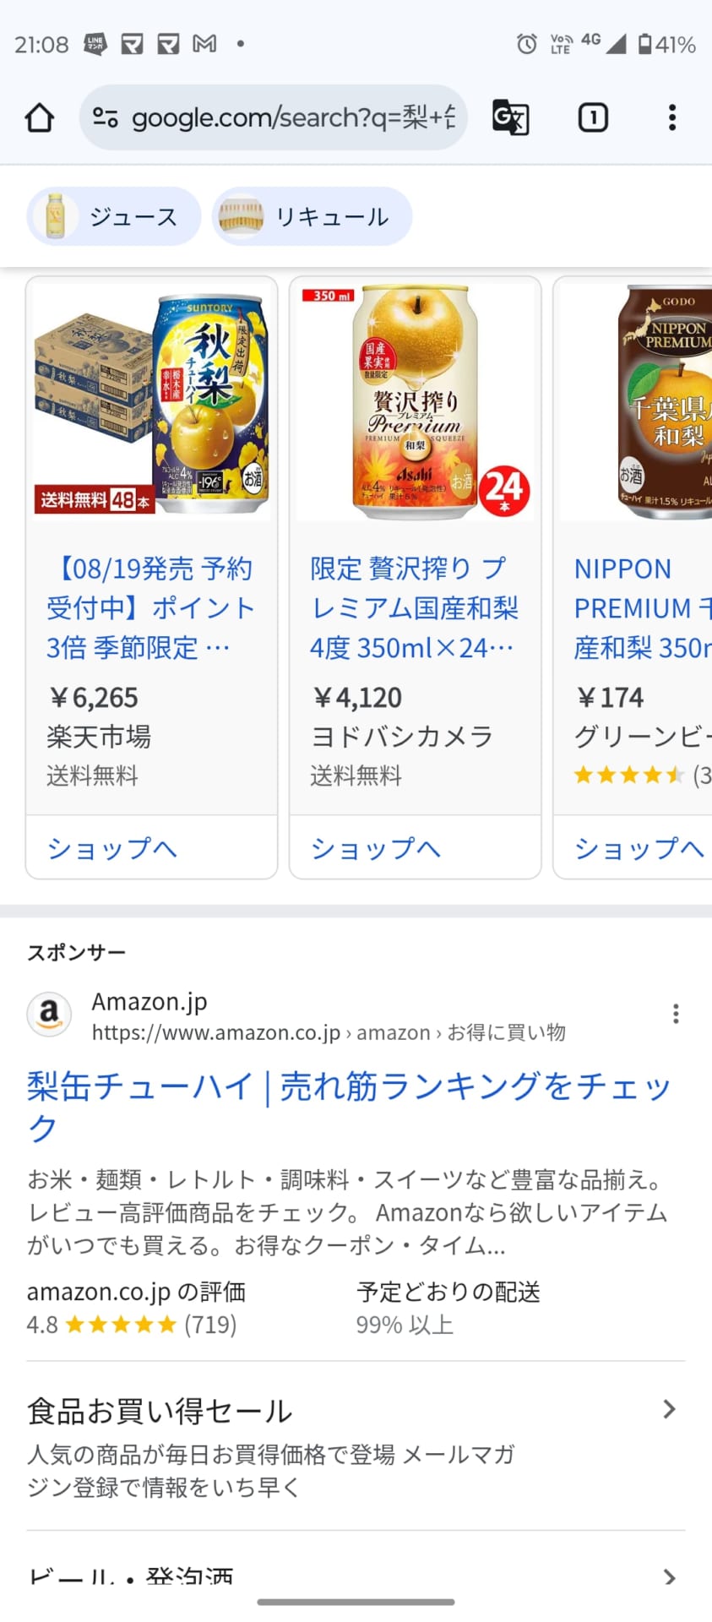712x1622 pixels.
Task: Expand the 食品お買い得セール sitelink chevron
Action: (669, 1409)
